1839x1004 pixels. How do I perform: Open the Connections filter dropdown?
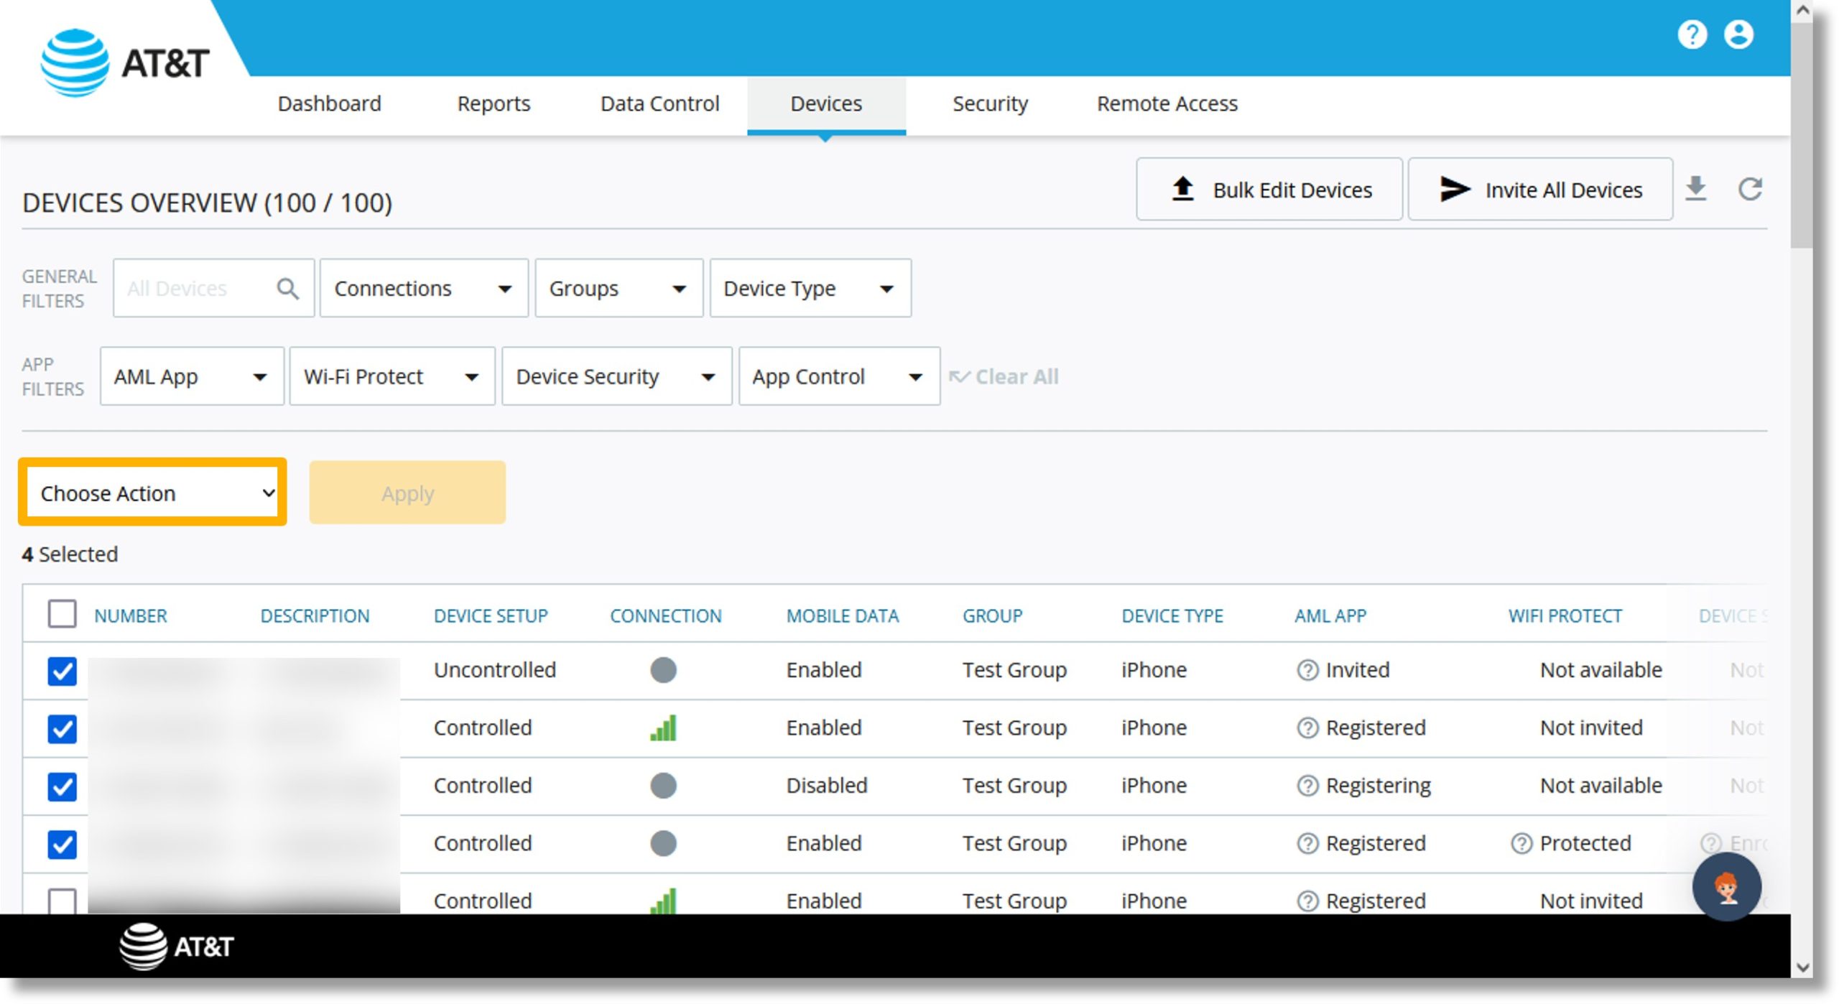pos(423,288)
